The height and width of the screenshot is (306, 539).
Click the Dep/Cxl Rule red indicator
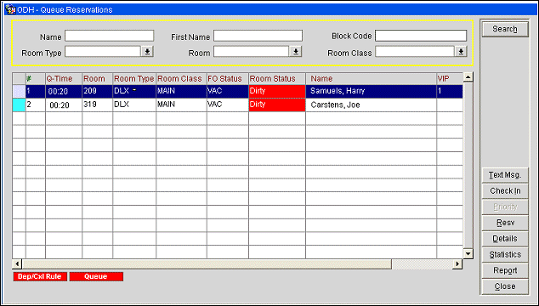pos(40,276)
